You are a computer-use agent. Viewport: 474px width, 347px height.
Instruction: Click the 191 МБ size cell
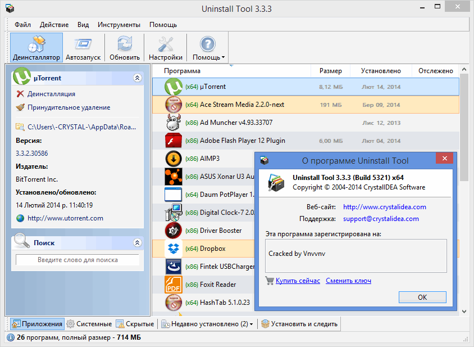coord(331,105)
